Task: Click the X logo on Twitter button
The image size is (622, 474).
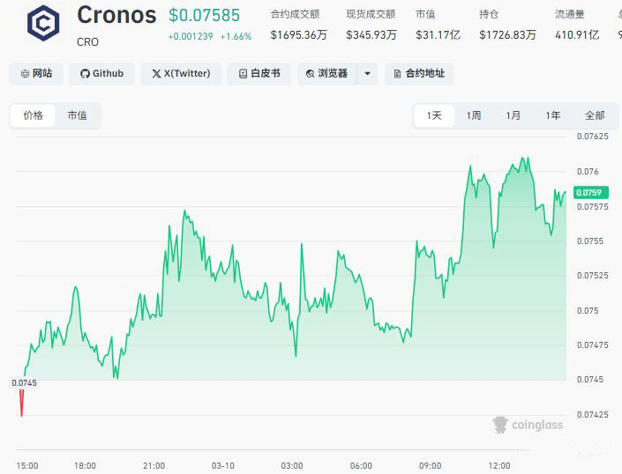Action: tap(156, 74)
